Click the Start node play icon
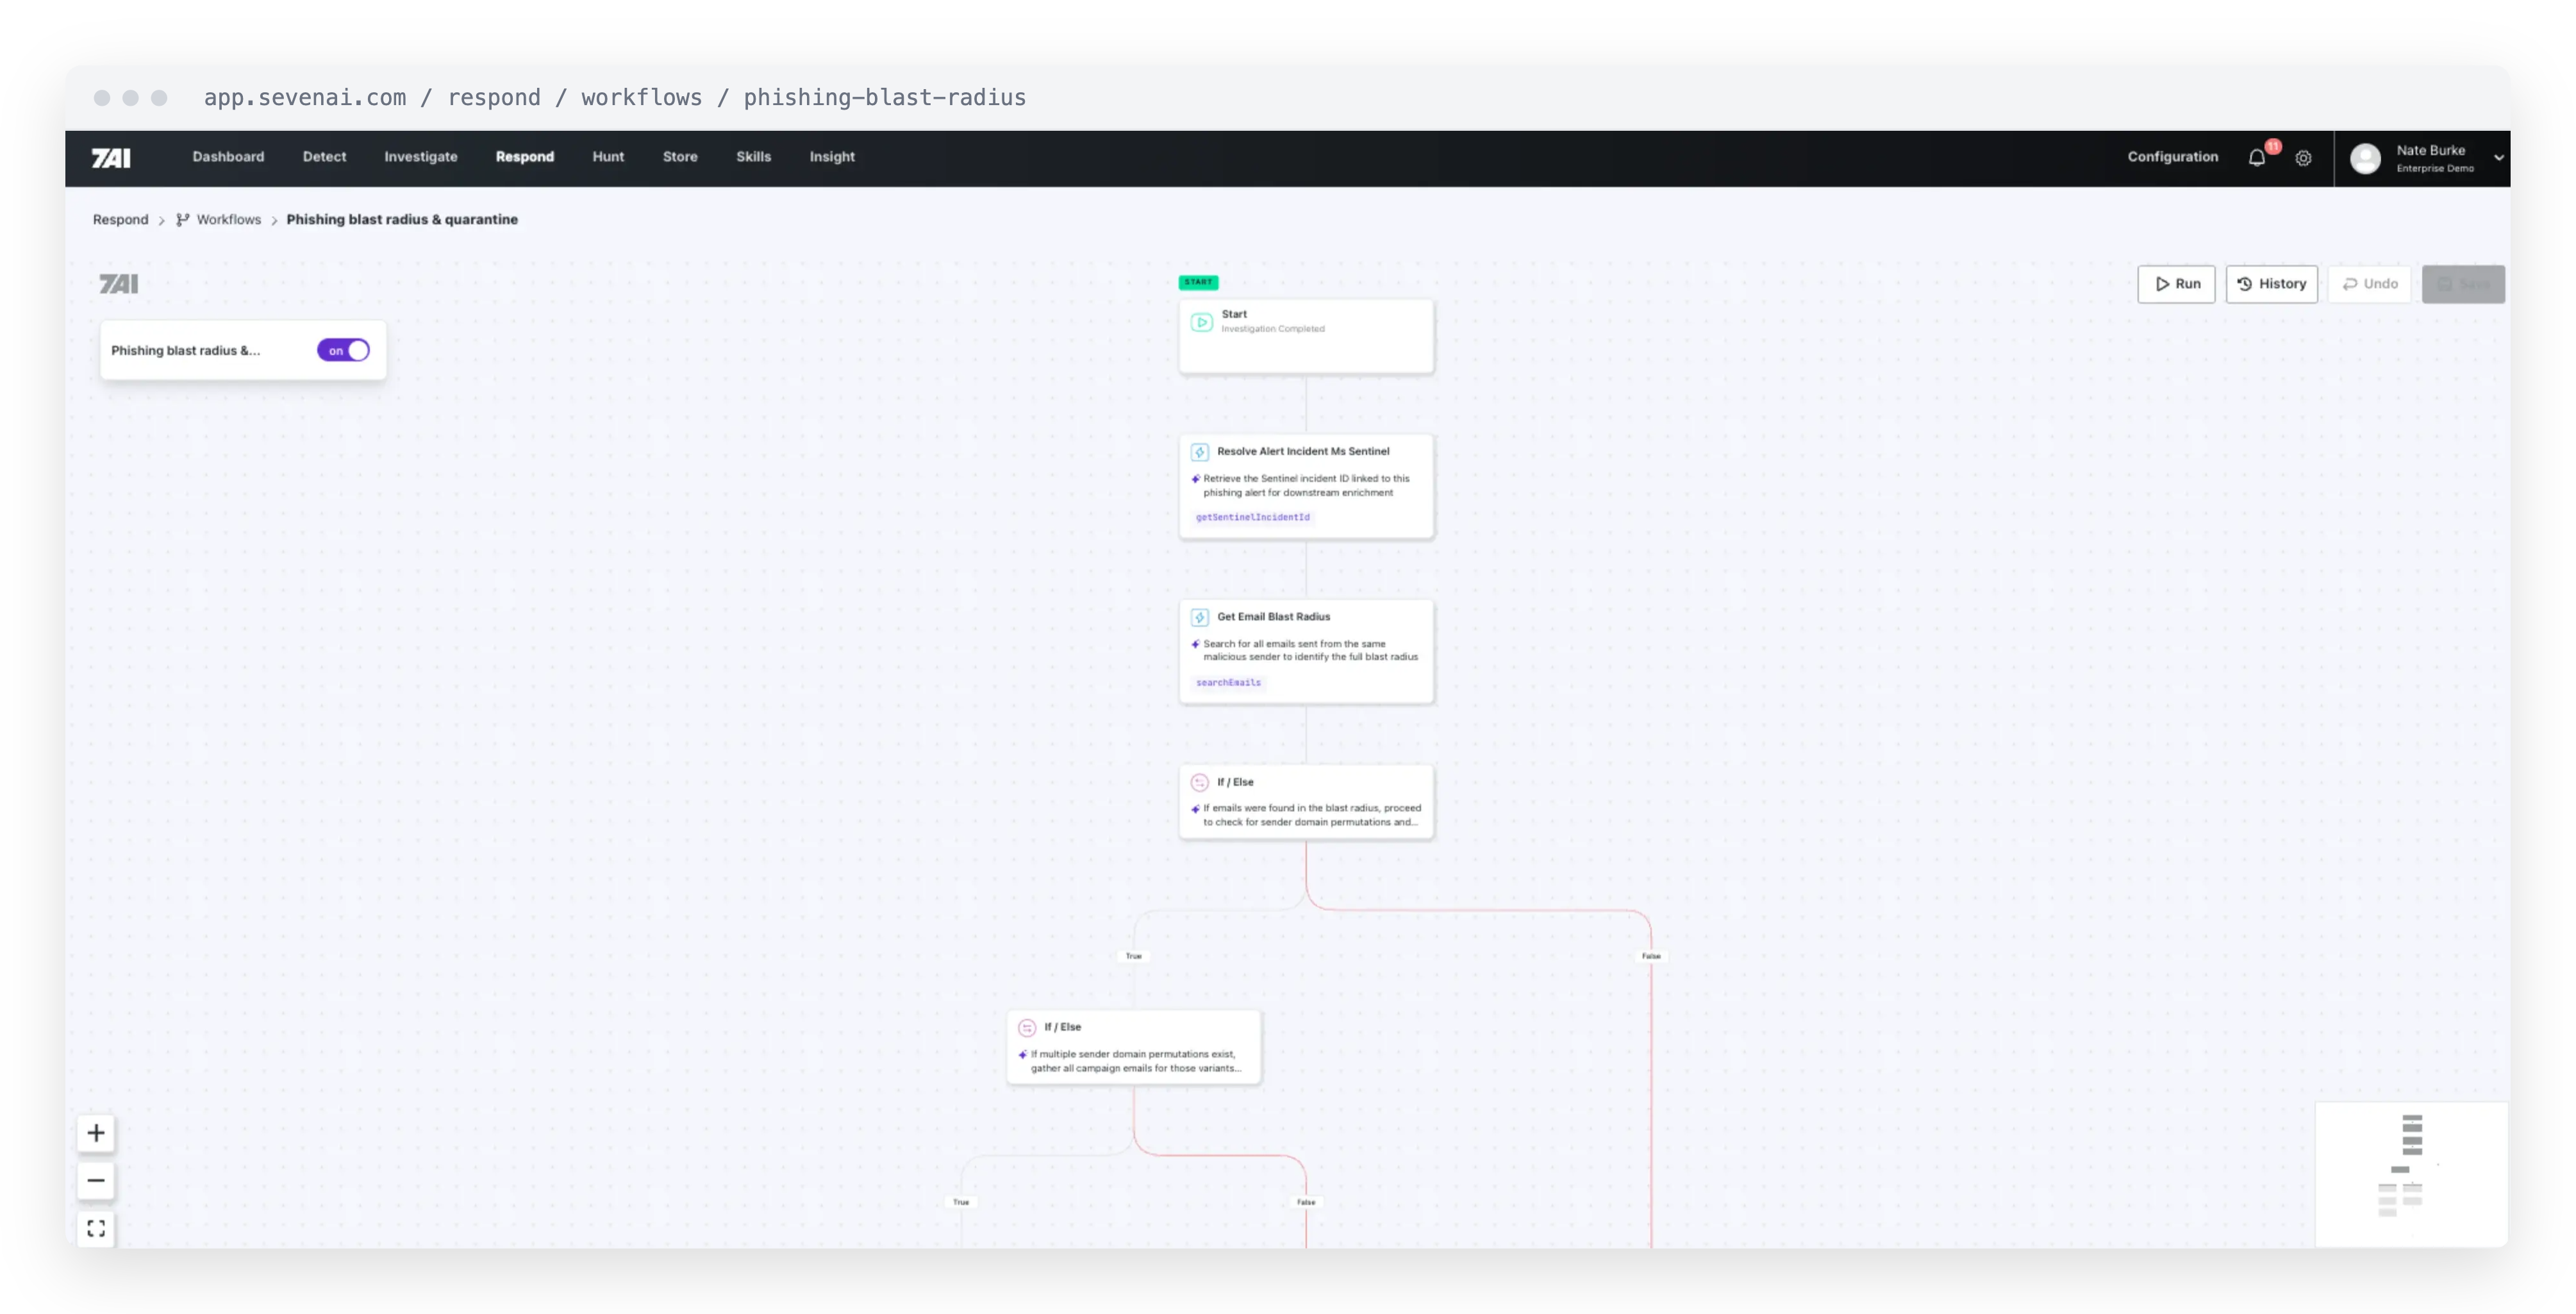This screenshot has width=2576, height=1314. point(1201,322)
